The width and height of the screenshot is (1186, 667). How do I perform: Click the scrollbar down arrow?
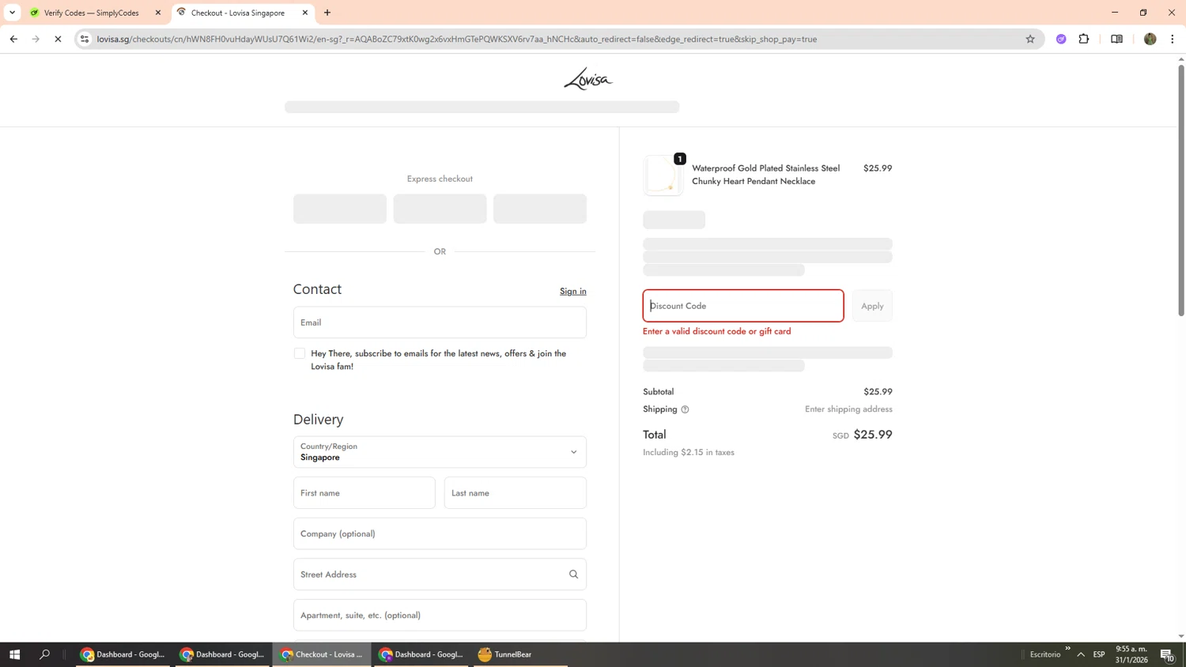pyautogui.click(x=1181, y=636)
